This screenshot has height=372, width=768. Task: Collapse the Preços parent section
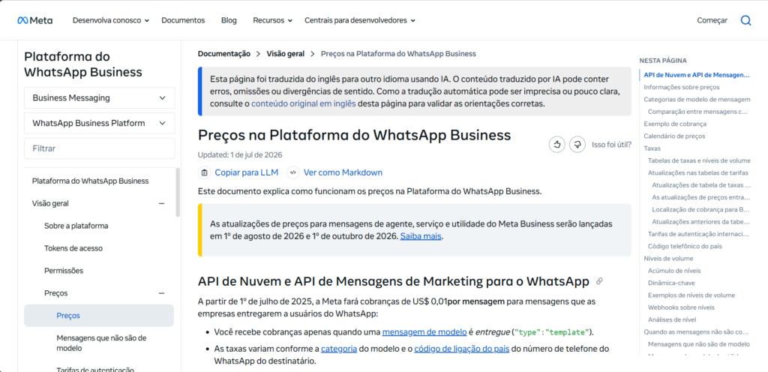(x=161, y=293)
